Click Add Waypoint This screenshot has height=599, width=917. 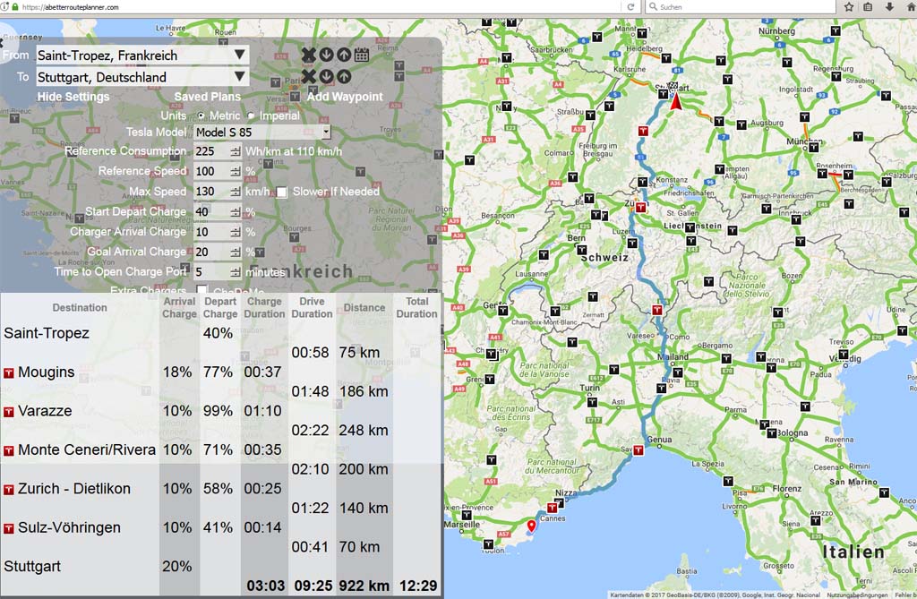345,97
